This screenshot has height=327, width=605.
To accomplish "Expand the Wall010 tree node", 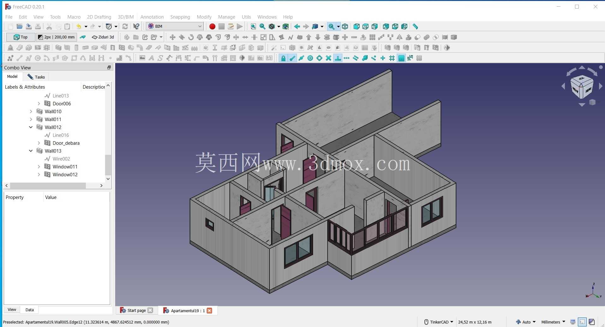I will (31, 111).
